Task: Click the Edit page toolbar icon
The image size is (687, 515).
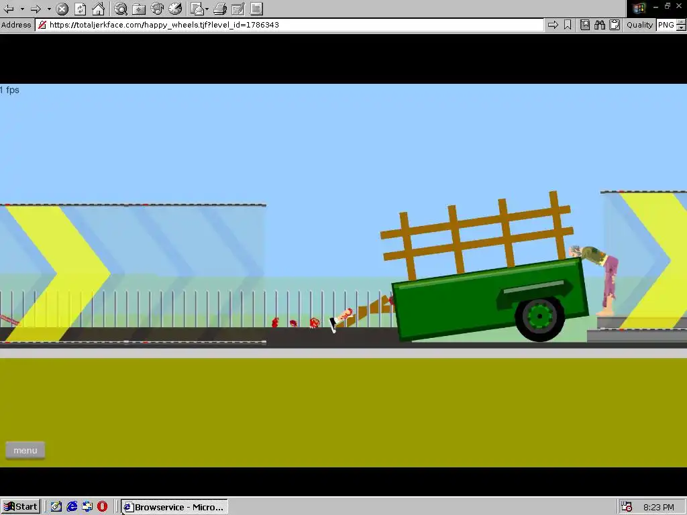Action: (238, 9)
